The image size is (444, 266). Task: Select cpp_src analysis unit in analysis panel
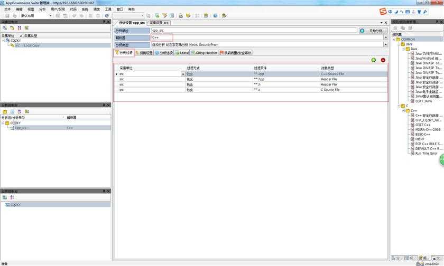pos(21,128)
